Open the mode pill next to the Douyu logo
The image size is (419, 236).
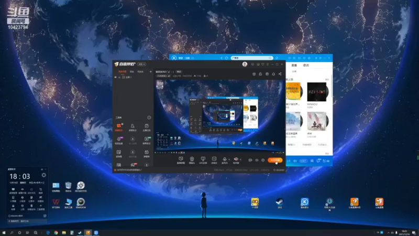click(x=141, y=64)
